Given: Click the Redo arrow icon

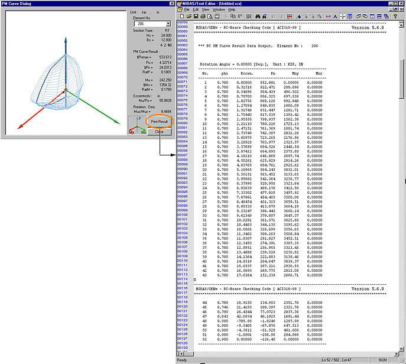Looking at the screenshot, I should click(x=281, y=17).
